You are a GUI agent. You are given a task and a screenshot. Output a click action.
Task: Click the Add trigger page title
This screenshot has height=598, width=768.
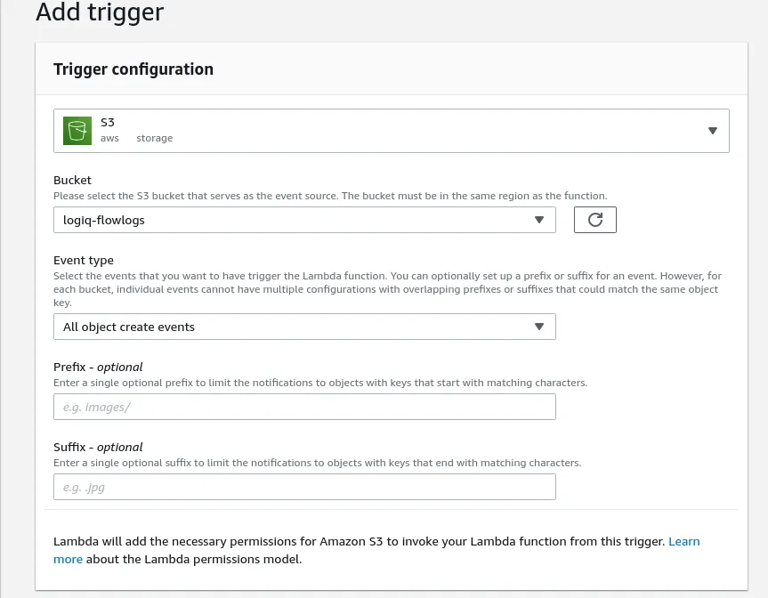click(x=99, y=13)
